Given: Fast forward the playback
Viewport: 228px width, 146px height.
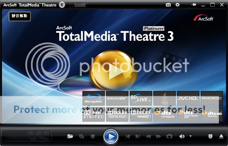Looking at the screenshot, I should click(x=158, y=136).
